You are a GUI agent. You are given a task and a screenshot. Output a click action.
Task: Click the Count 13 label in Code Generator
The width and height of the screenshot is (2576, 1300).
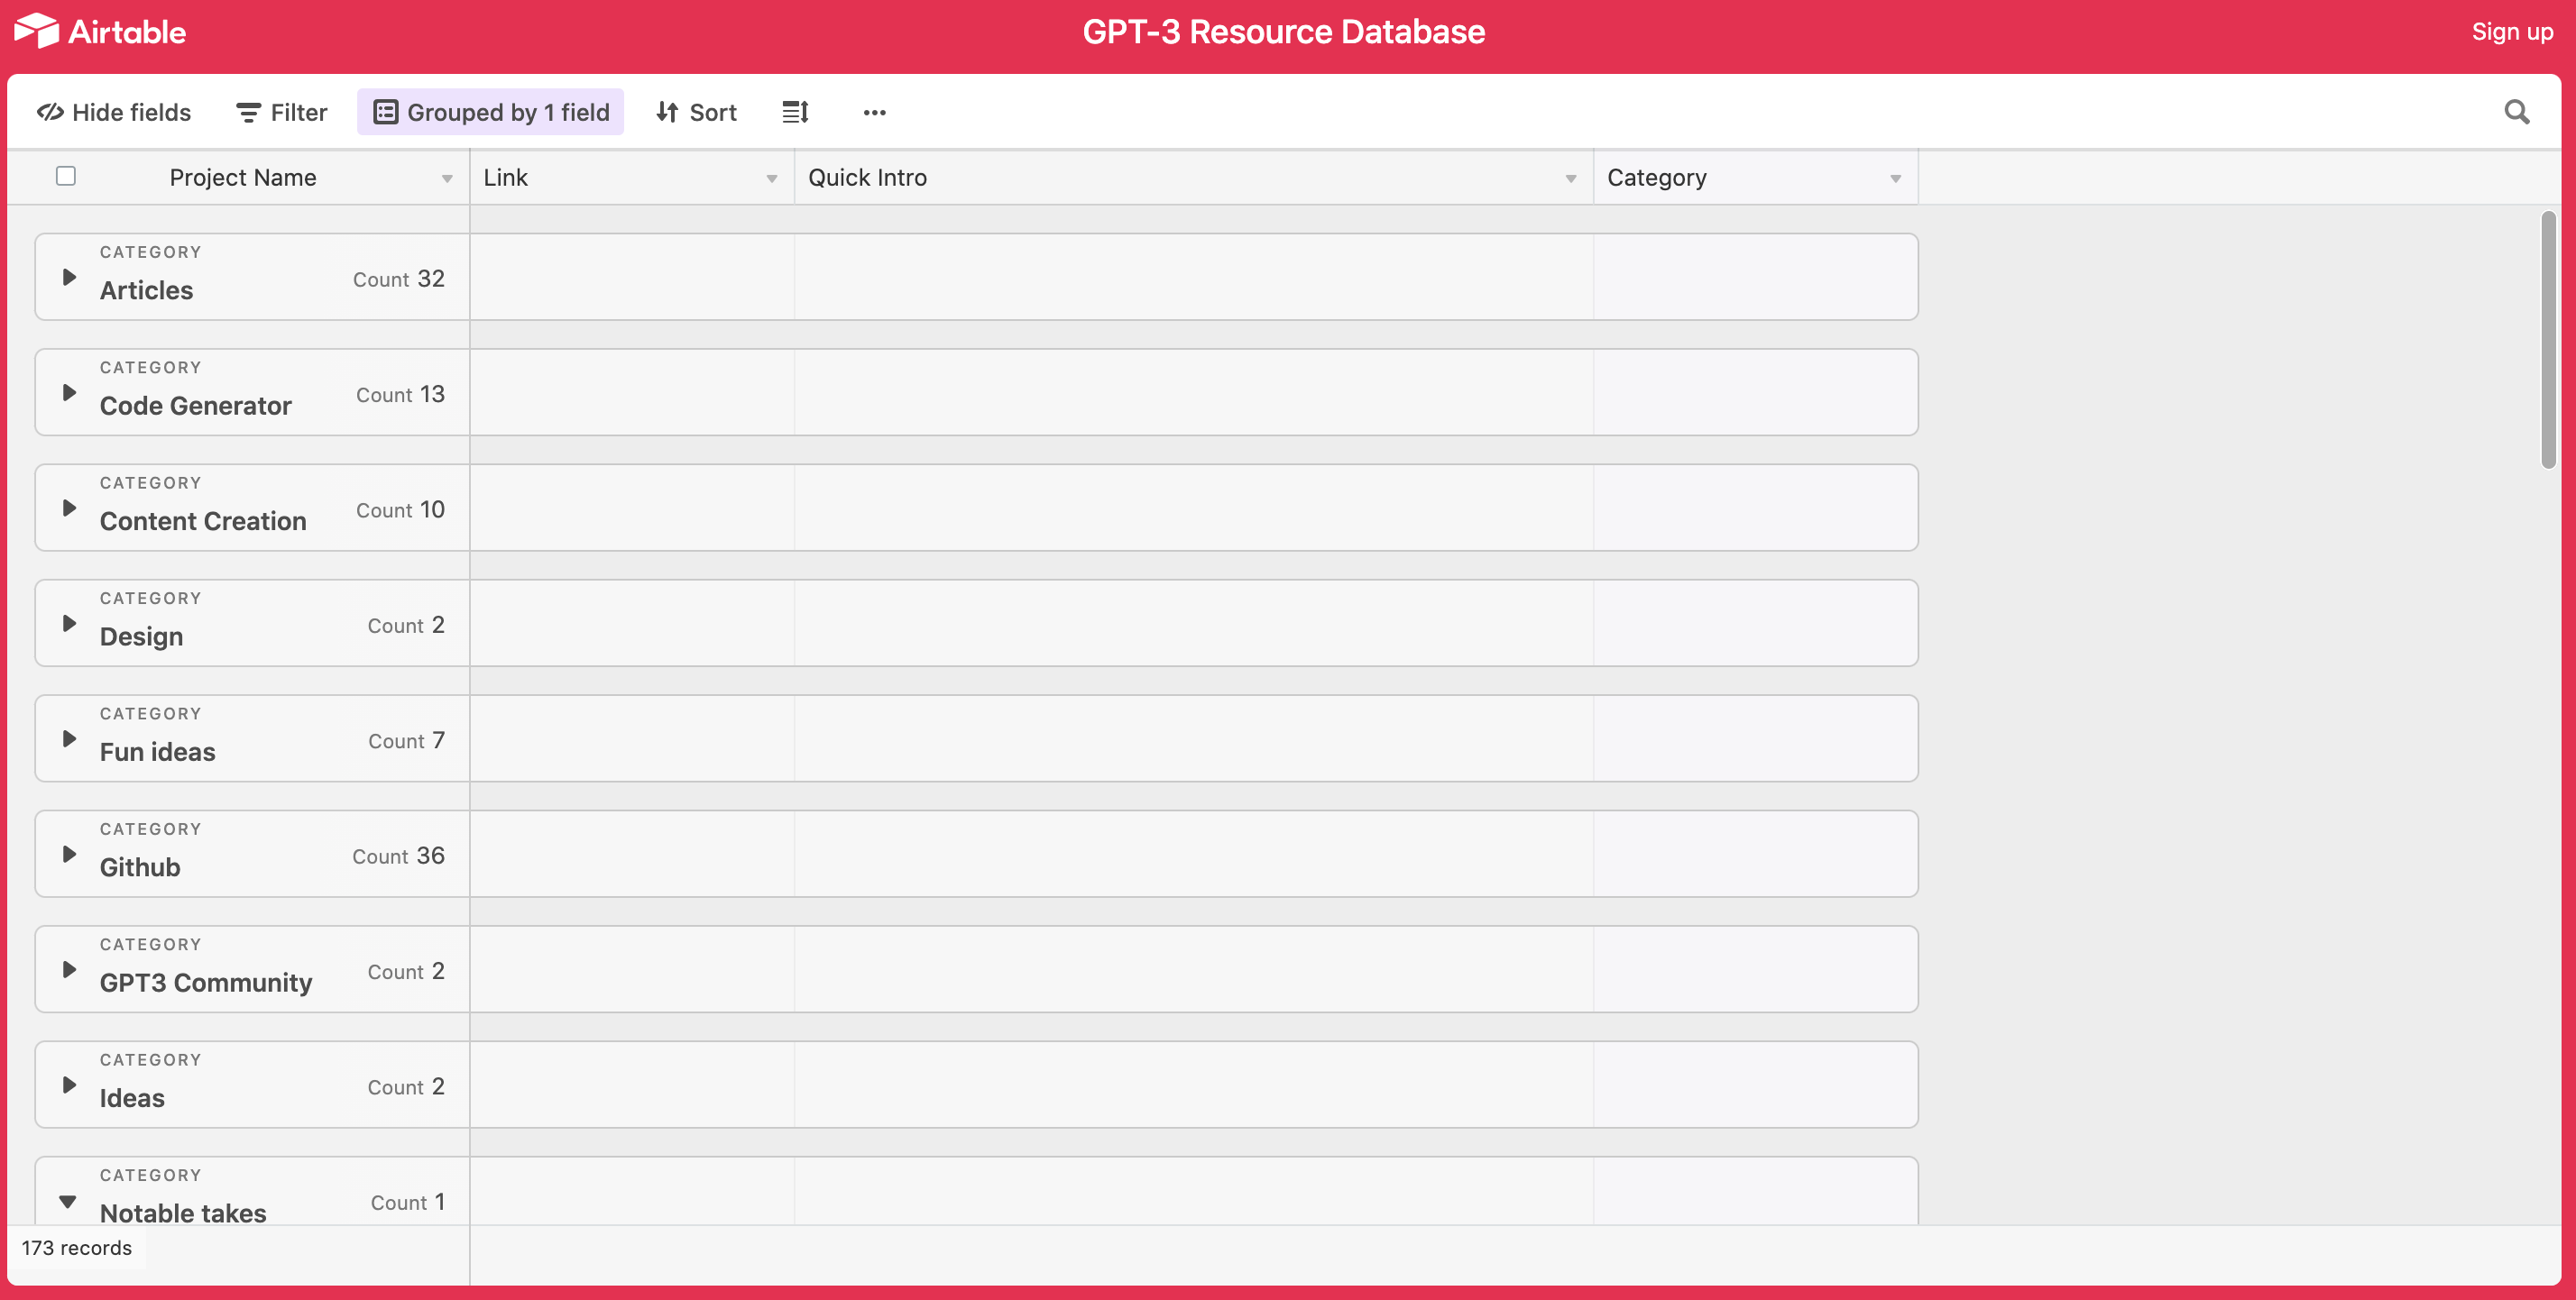[400, 395]
